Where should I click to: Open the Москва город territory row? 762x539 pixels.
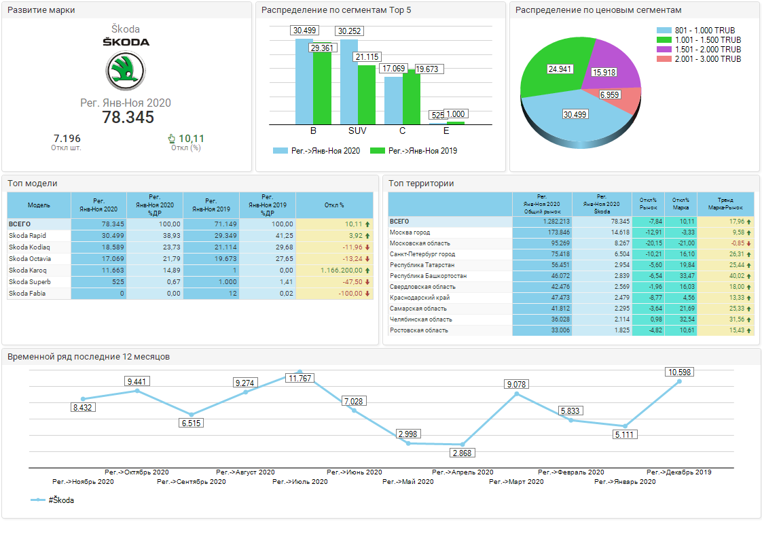(410, 232)
